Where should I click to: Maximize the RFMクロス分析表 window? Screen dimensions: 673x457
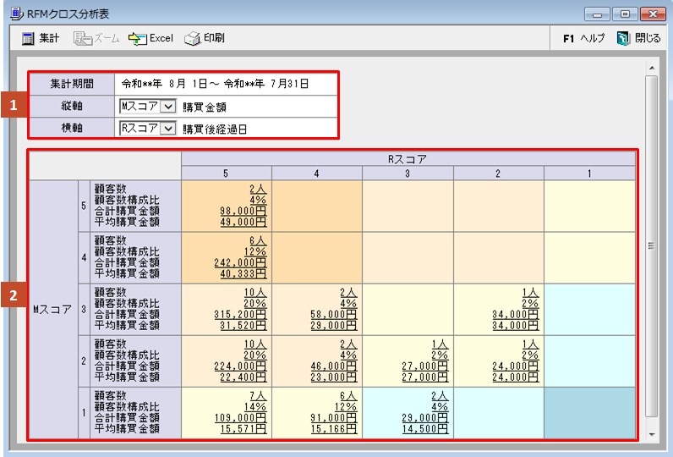pos(625,14)
